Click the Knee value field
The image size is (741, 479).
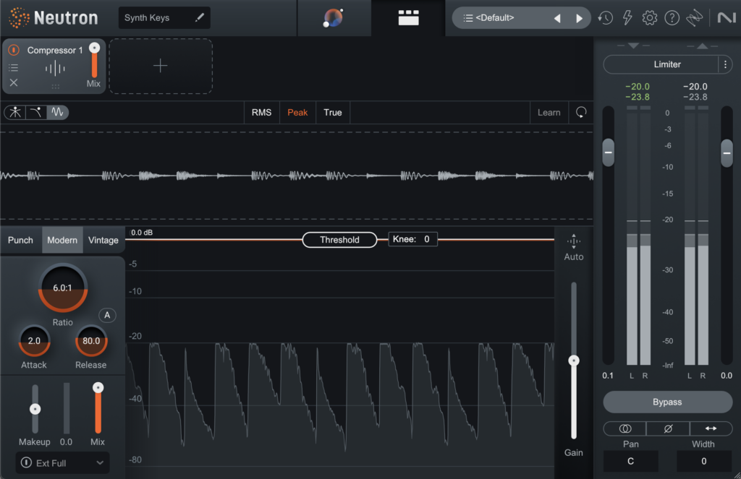[x=412, y=239]
